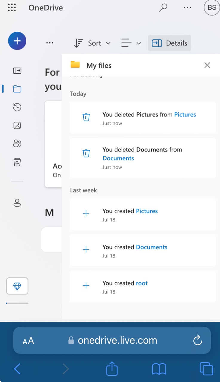Screen dimensions: 220x382
Task: Click the Safari forward arrow
Action: [x=66, y=369]
